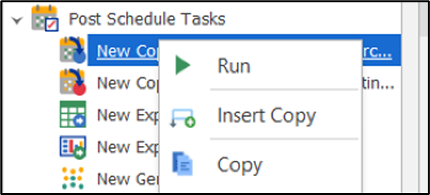Click the green Run play icon
430x195 pixels.
[183, 65]
